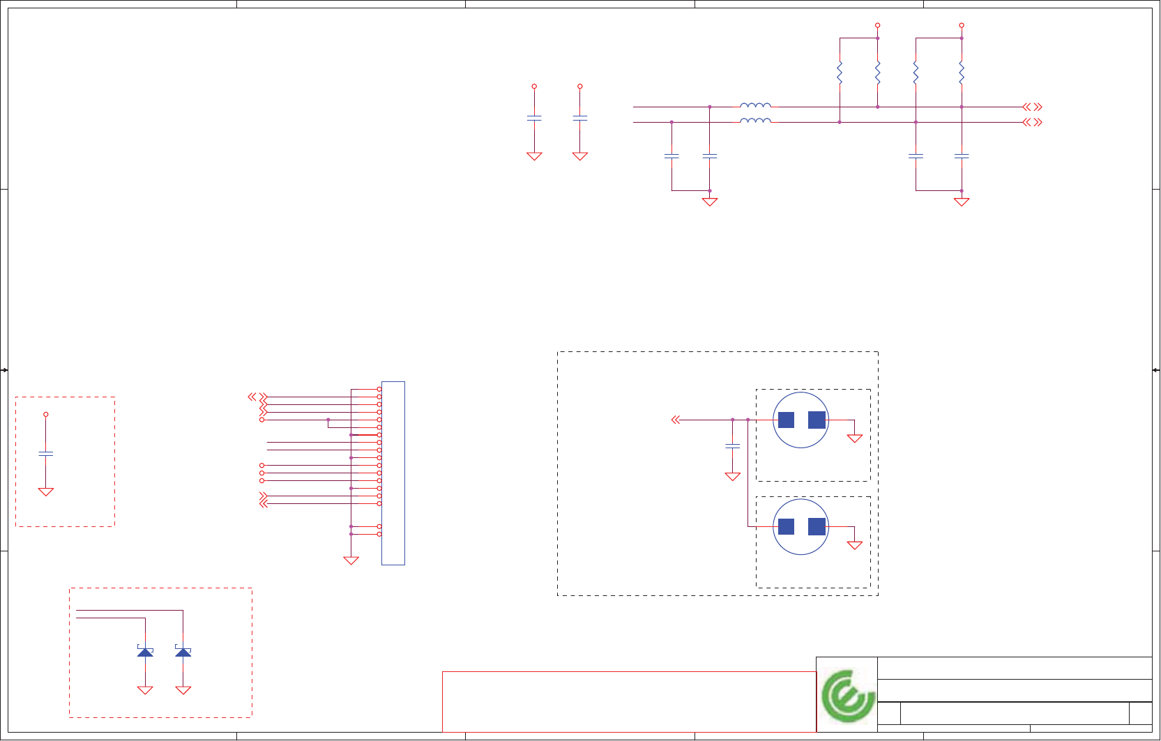Click shared ground left of the inductors

(710, 202)
